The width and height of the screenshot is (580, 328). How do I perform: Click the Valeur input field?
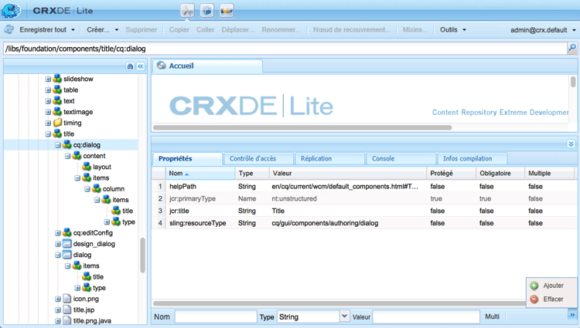(x=426, y=316)
